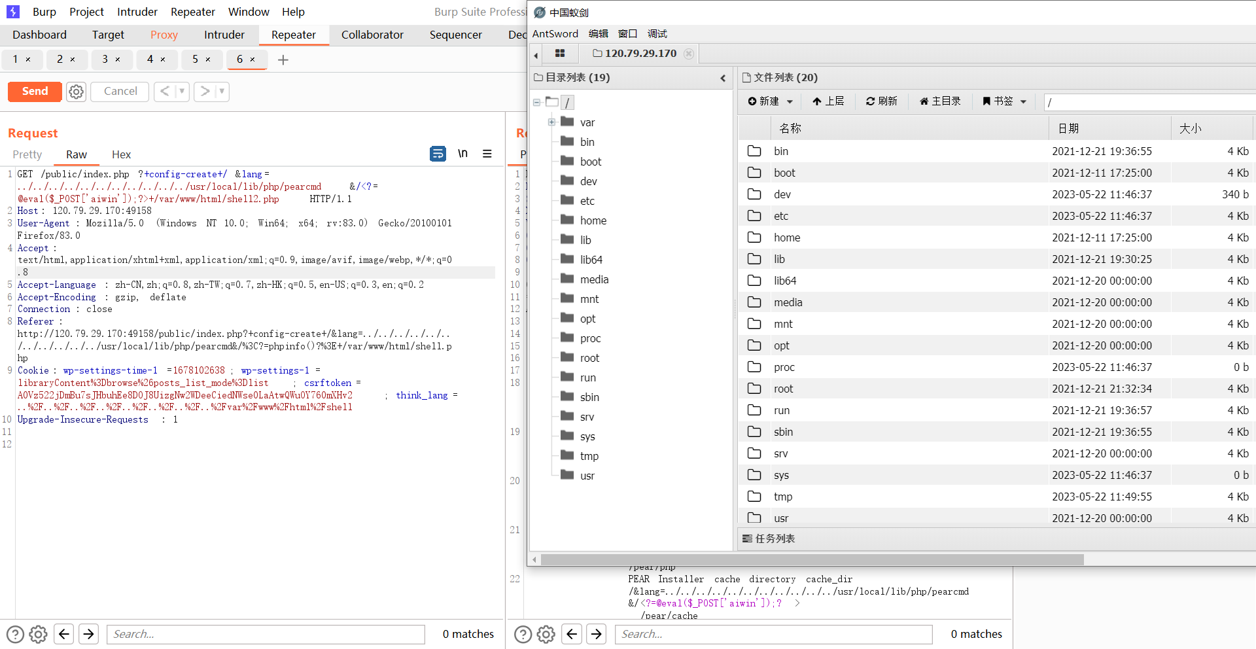The height and width of the screenshot is (649, 1256).
Task: Switch request view to Hex
Action: (121, 154)
